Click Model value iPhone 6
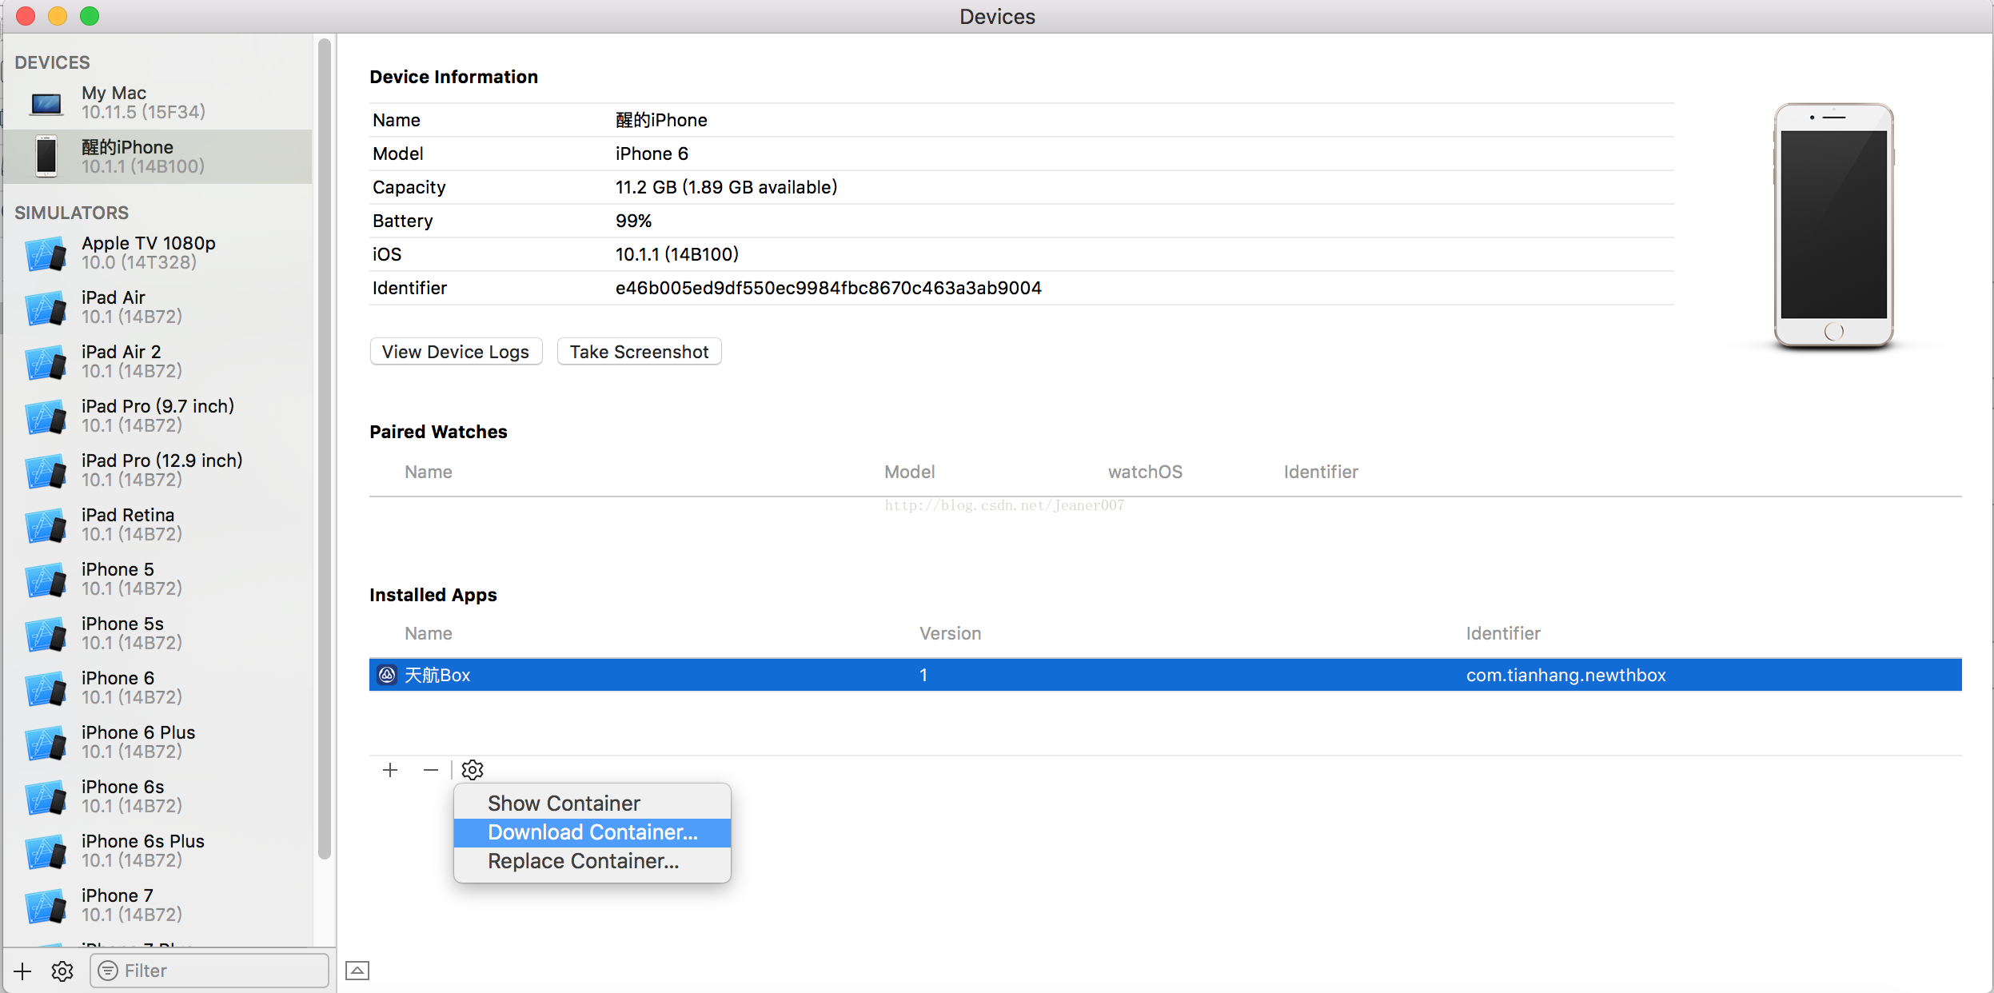 tap(652, 154)
